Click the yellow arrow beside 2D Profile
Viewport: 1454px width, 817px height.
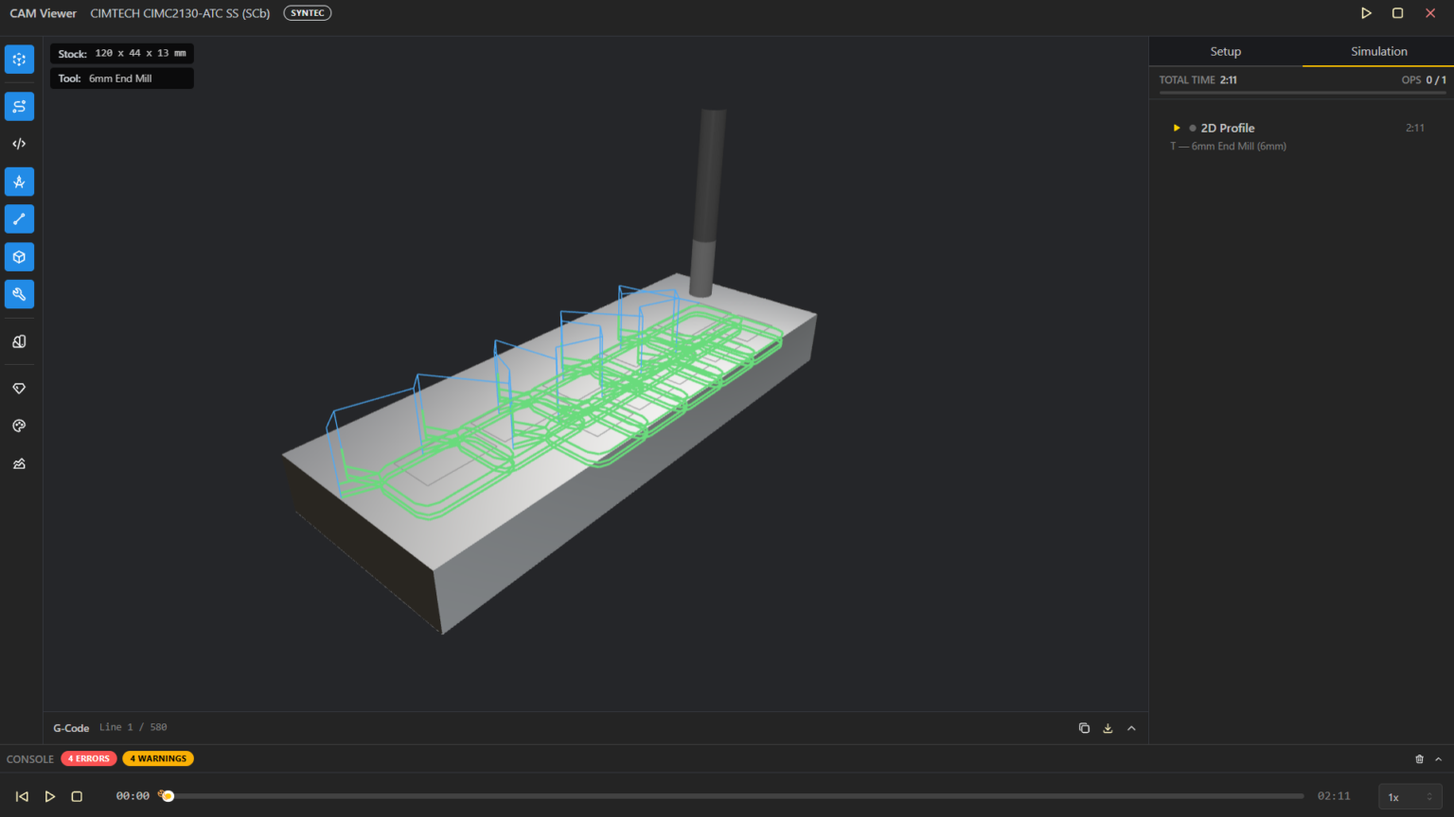(1177, 128)
